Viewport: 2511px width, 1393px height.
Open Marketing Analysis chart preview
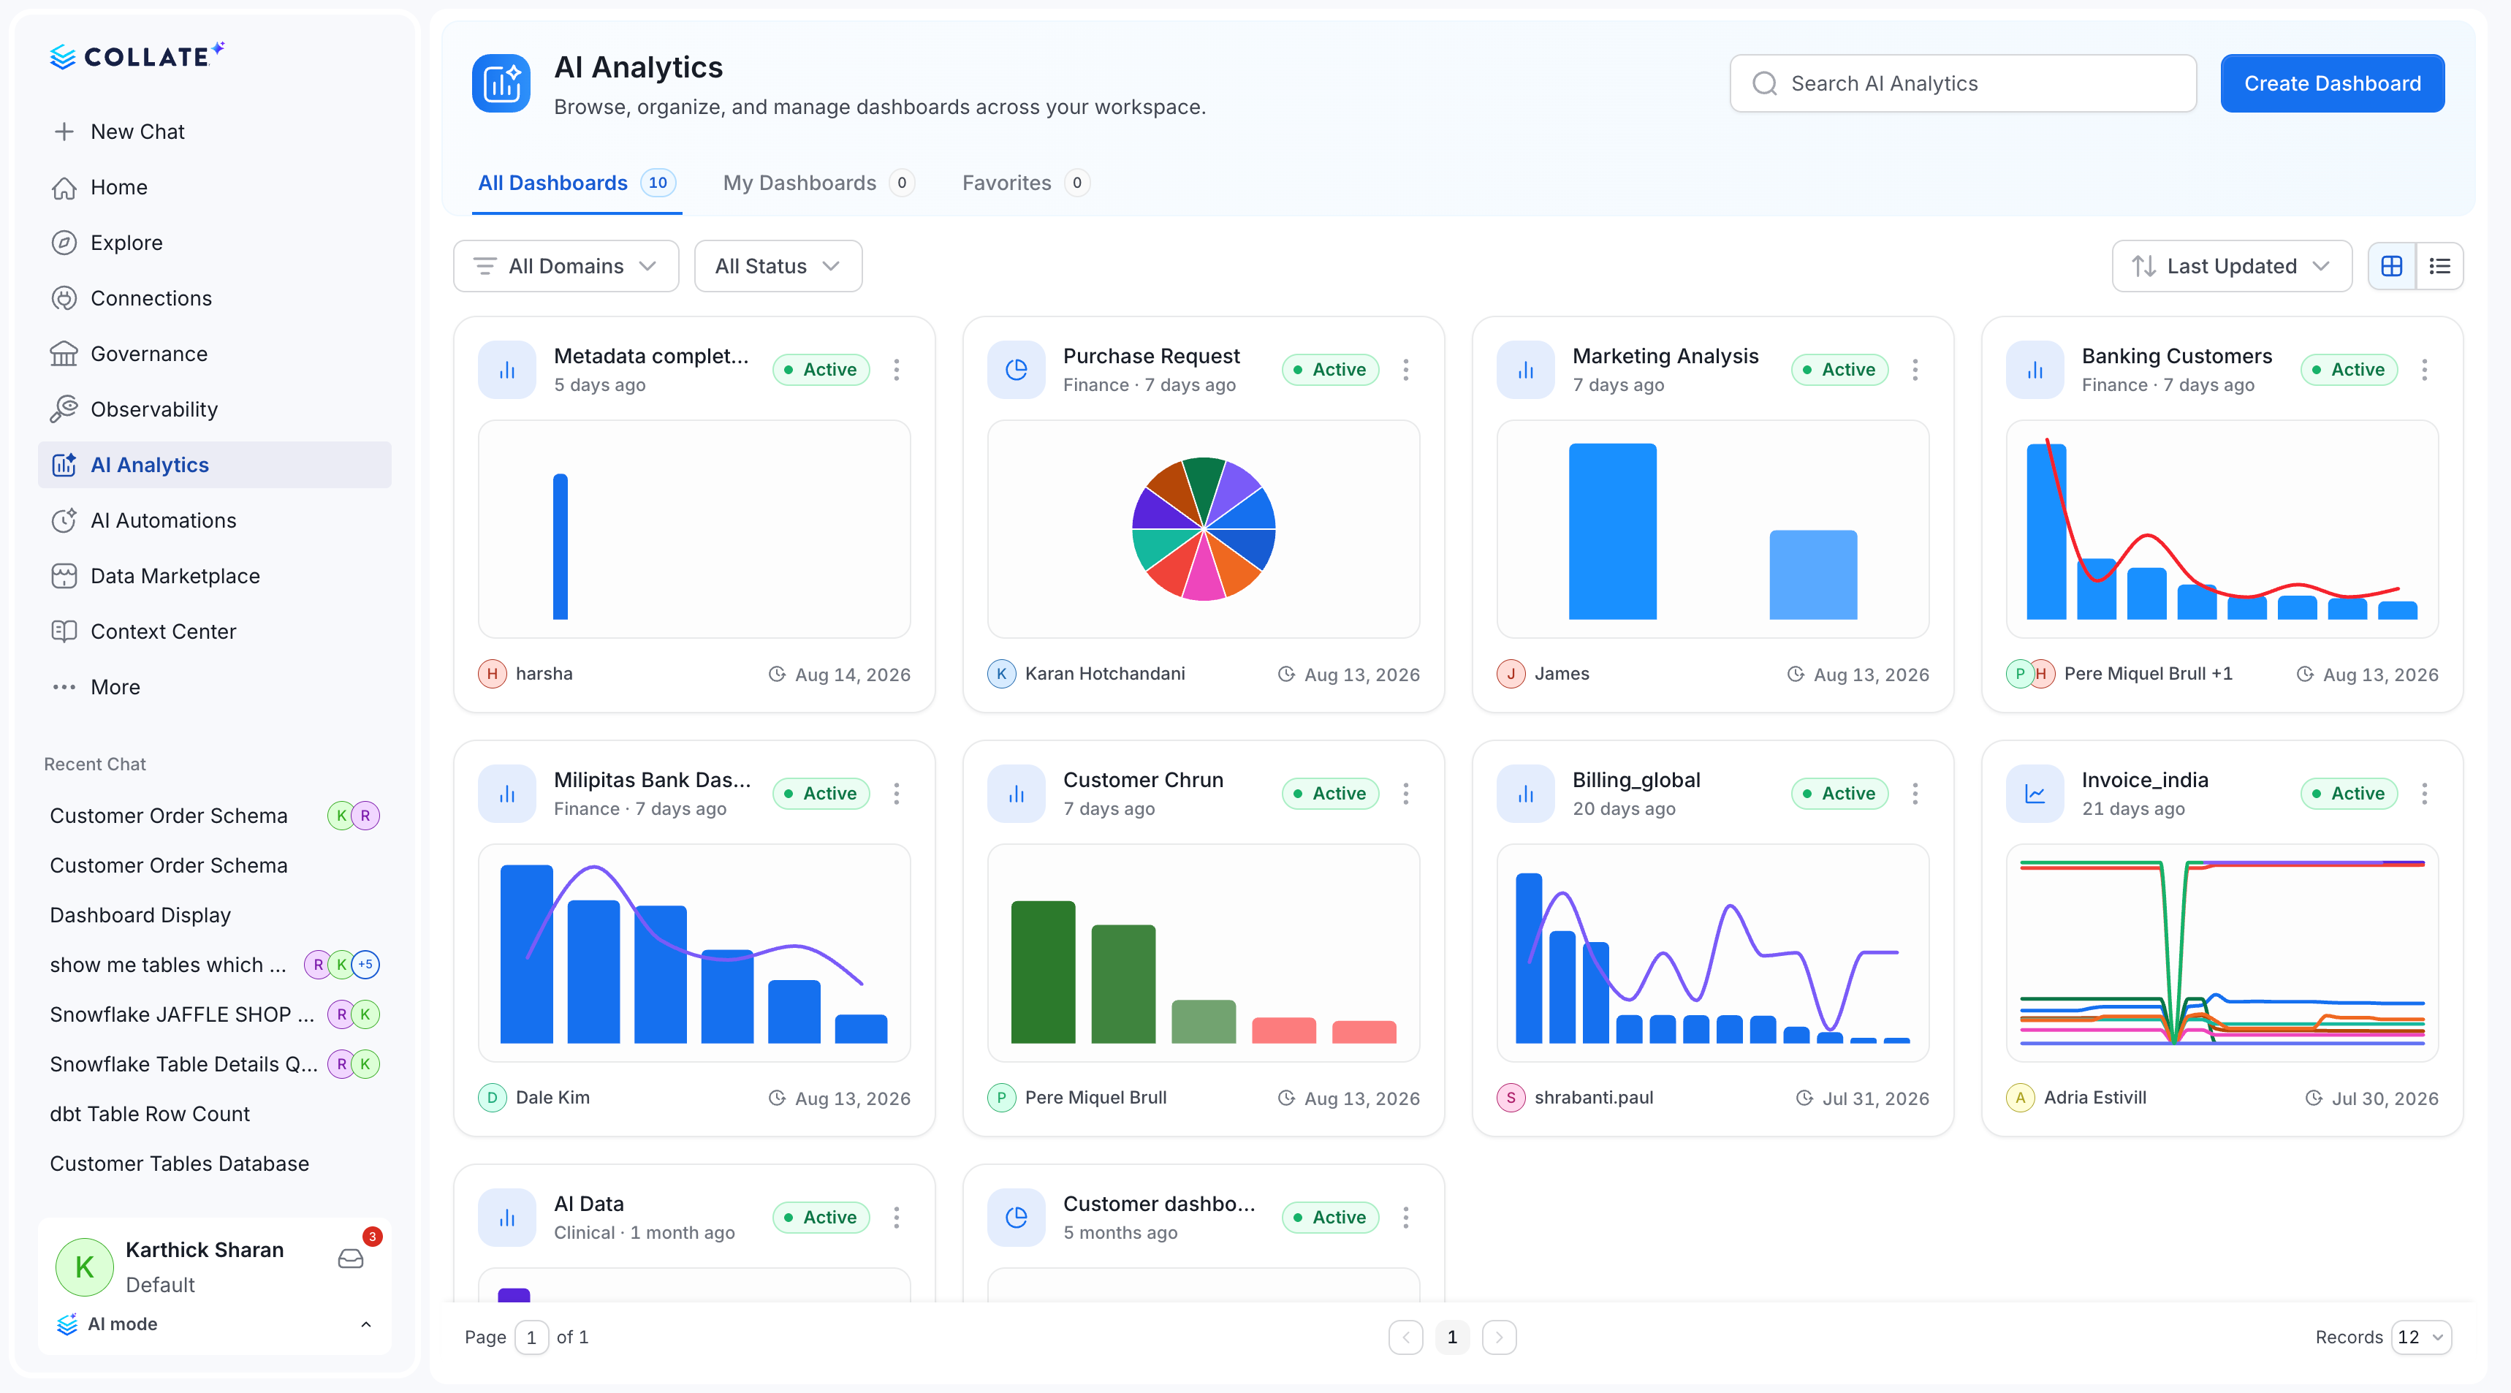[1713, 529]
